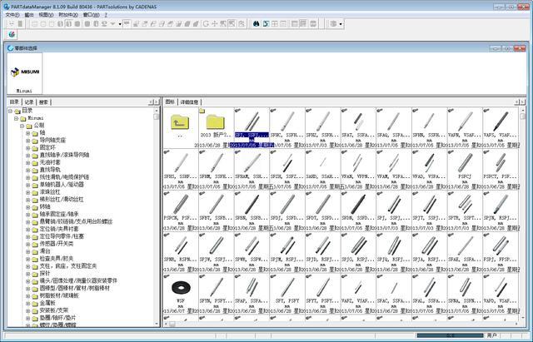Expand the 轴 tree node
533x342 pixels.
(x=27, y=132)
